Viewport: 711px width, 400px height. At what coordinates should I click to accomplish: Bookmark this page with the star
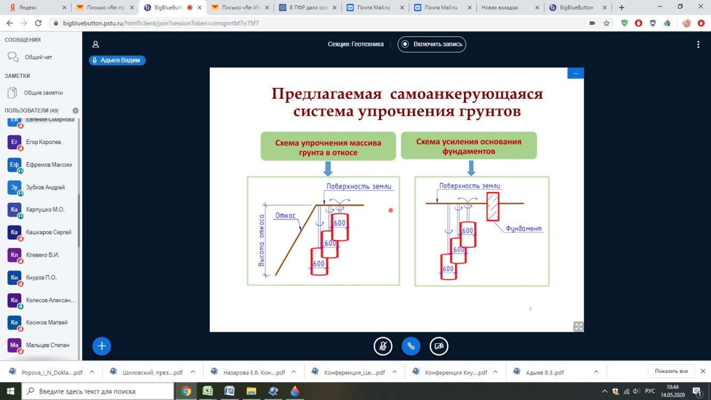606,23
